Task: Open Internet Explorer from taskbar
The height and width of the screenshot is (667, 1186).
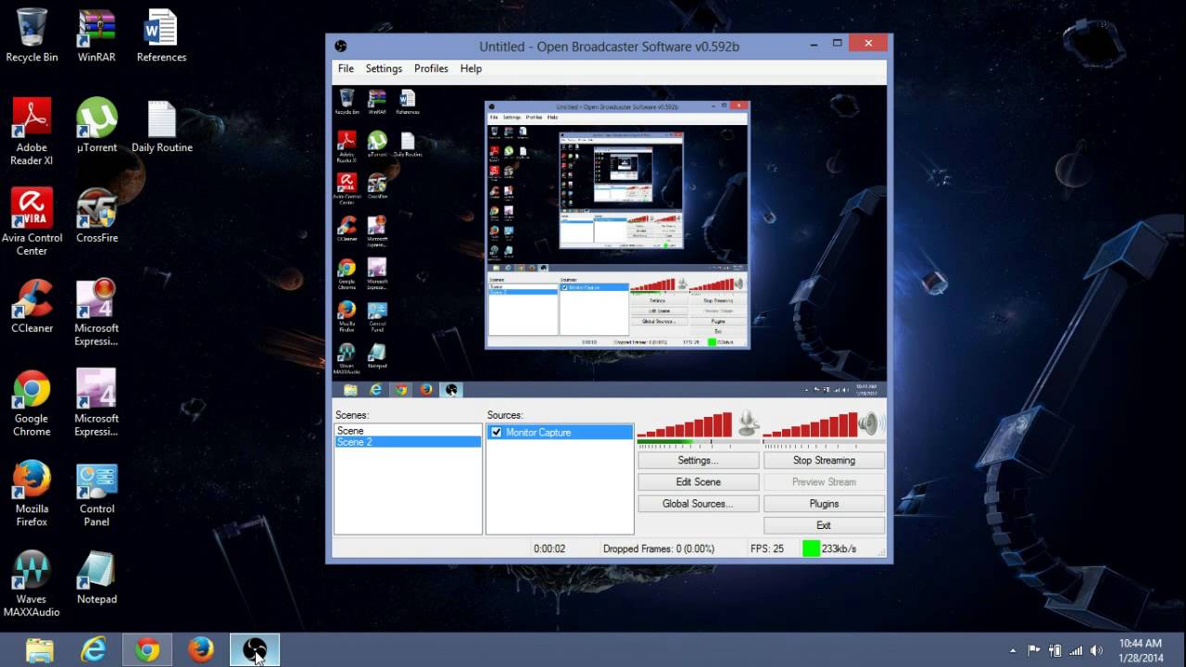Action: pyautogui.click(x=94, y=650)
